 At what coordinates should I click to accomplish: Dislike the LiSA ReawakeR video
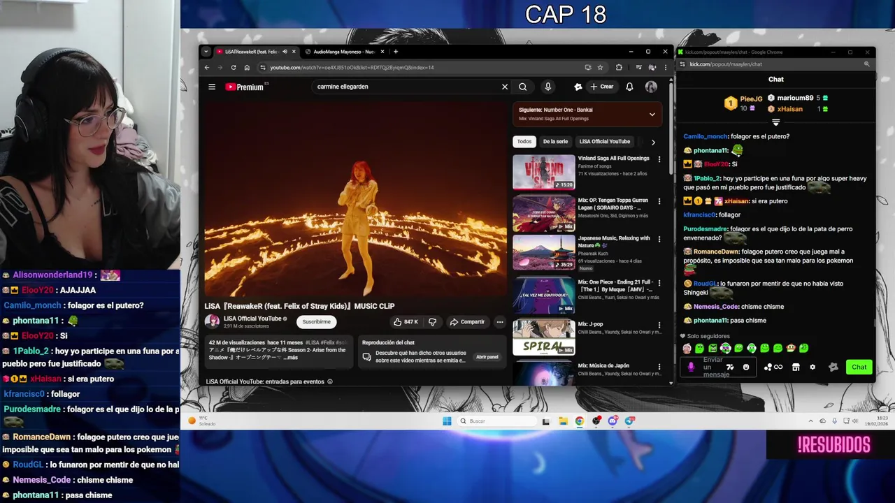[x=432, y=321]
